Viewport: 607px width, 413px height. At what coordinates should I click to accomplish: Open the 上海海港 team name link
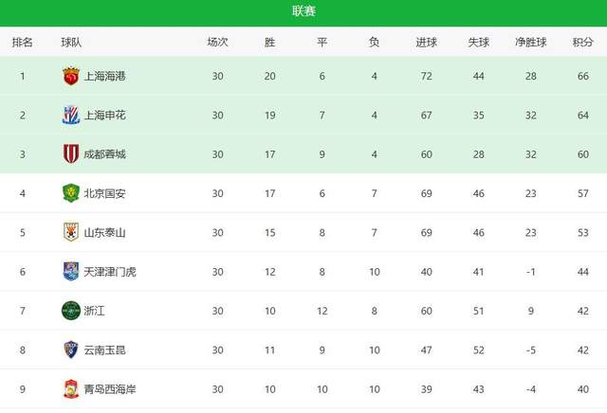tap(105, 76)
